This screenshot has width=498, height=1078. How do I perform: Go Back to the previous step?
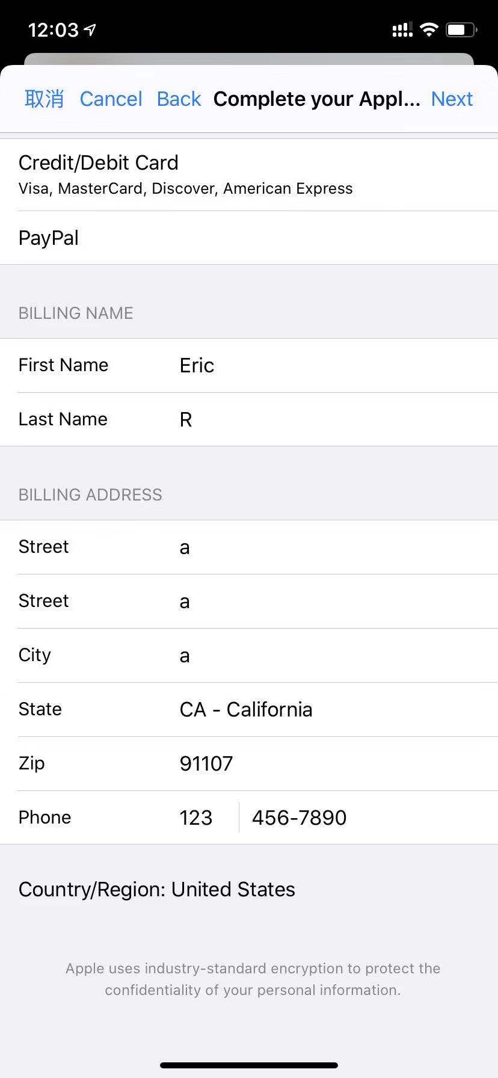(179, 99)
